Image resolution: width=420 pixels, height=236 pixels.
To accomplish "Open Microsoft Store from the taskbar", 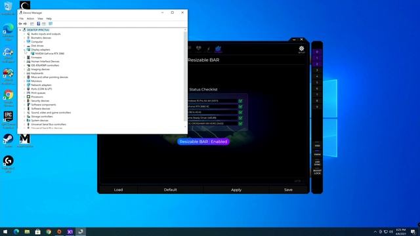I will tap(38, 231).
